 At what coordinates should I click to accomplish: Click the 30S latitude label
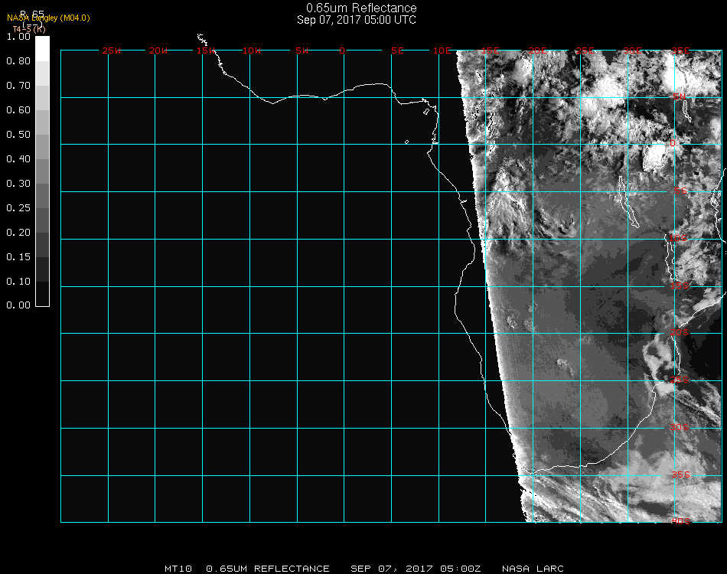[x=680, y=427]
